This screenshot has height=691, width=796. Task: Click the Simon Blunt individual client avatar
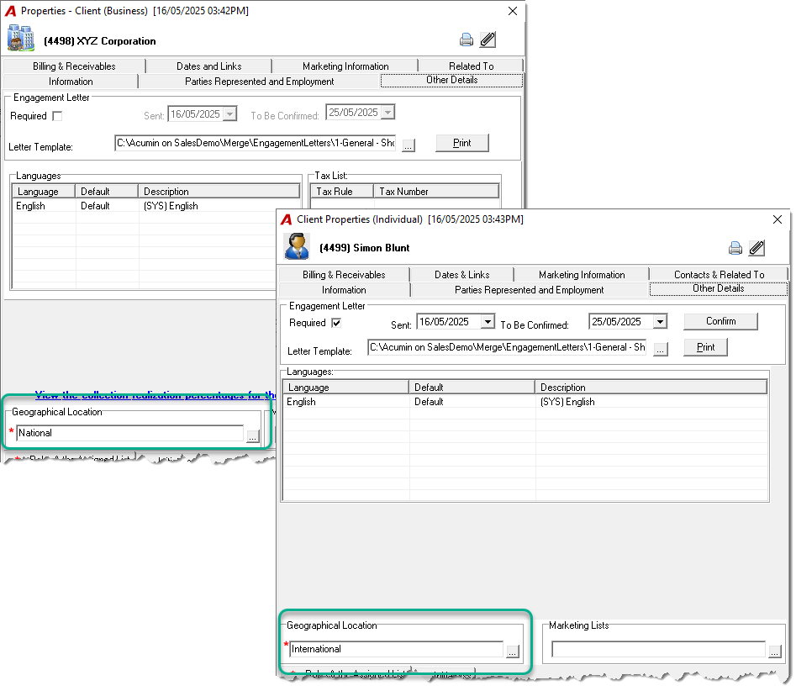(297, 247)
